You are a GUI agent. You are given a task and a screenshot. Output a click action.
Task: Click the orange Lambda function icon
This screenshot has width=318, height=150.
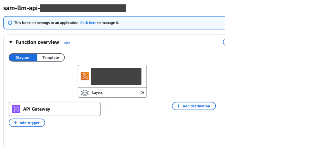coord(85,76)
